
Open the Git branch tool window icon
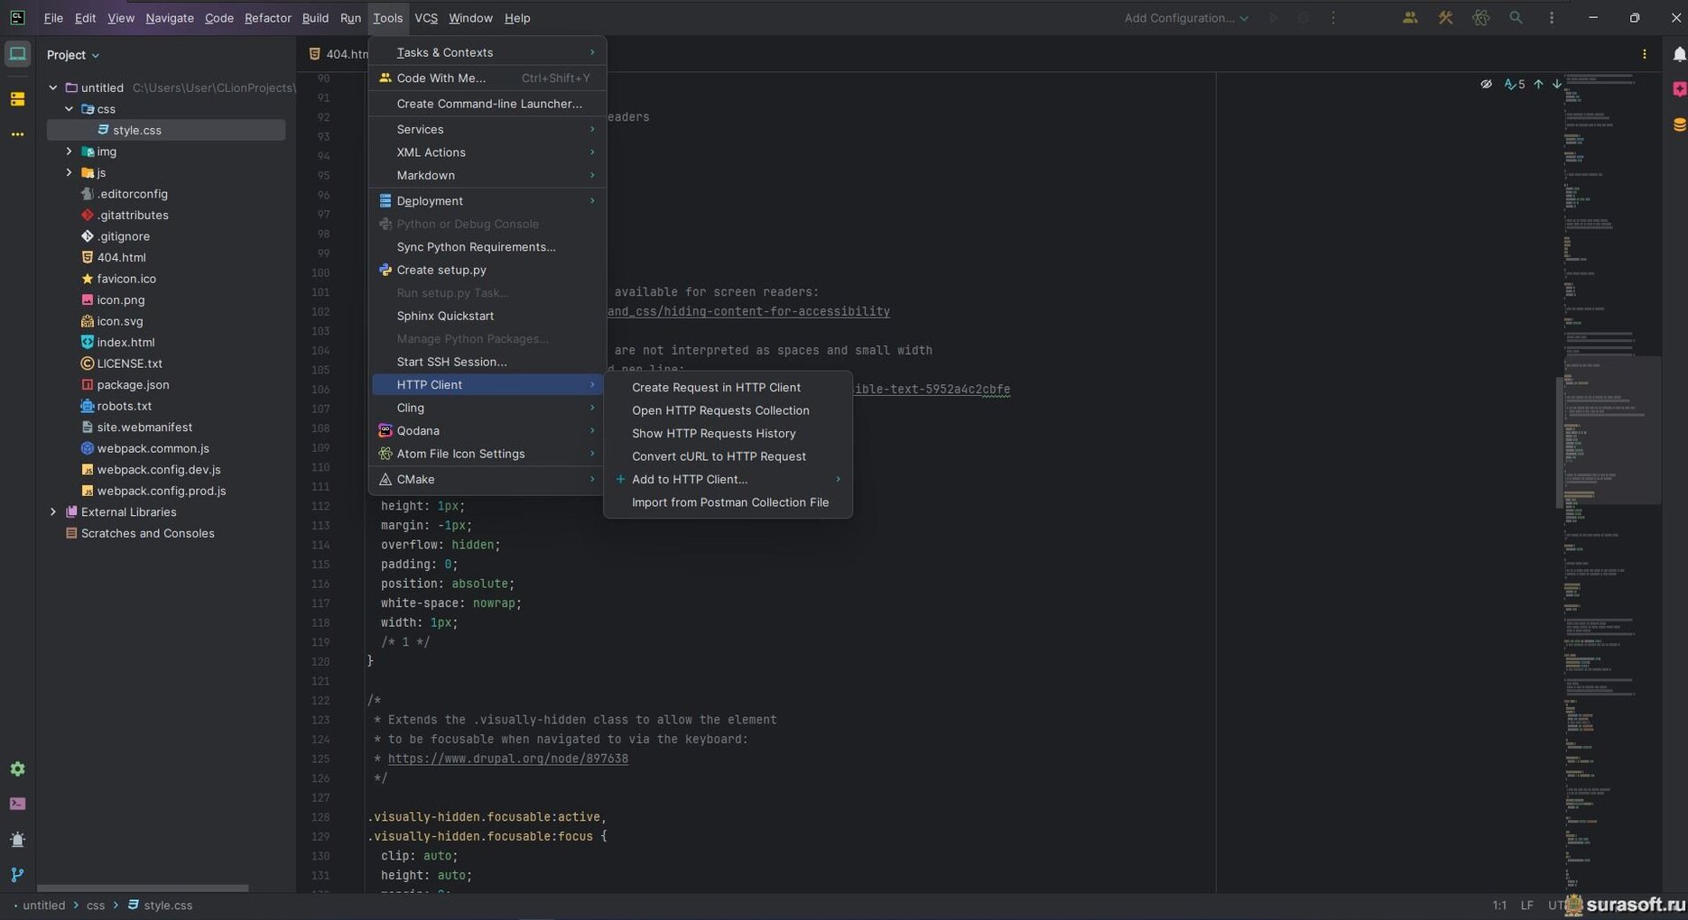17,875
